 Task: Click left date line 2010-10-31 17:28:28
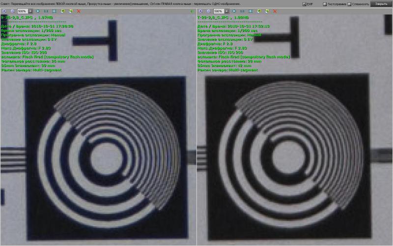pos(37,26)
